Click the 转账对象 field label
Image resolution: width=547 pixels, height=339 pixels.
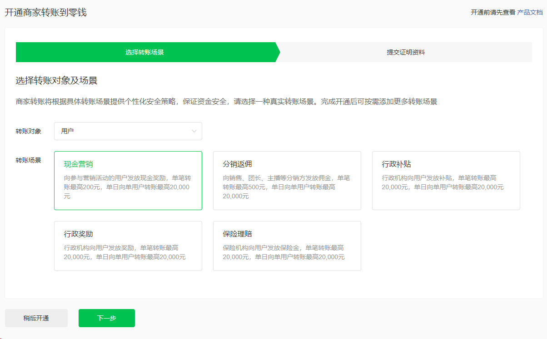[29, 131]
